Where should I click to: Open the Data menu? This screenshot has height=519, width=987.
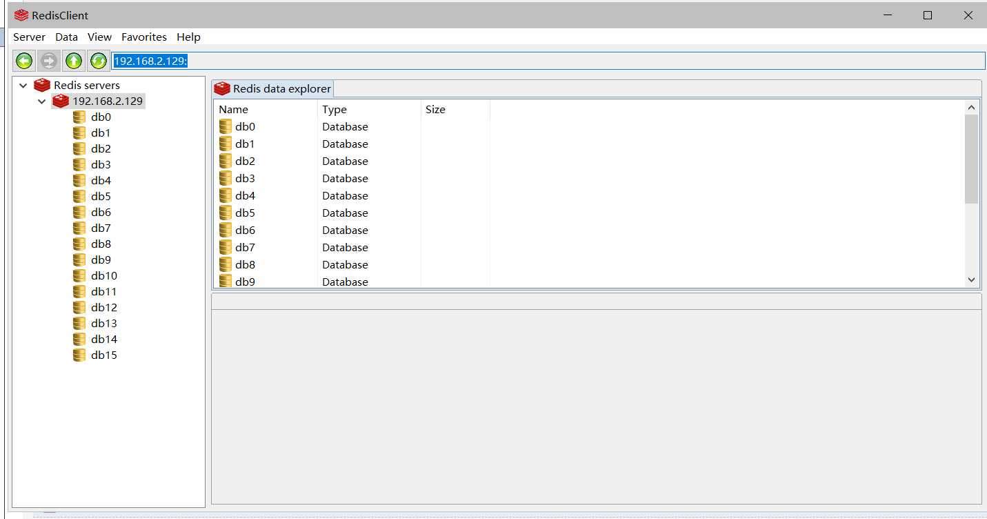(x=66, y=37)
